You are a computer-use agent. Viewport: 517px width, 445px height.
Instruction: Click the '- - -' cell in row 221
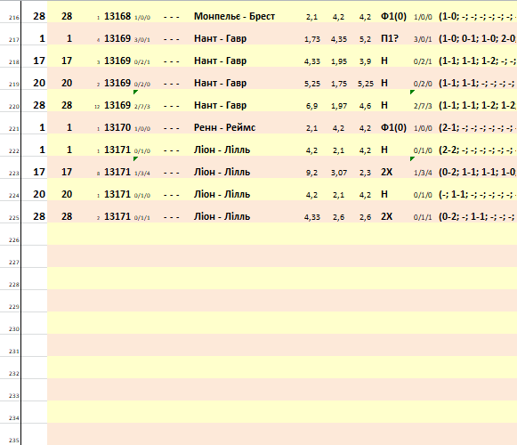[172, 128]
